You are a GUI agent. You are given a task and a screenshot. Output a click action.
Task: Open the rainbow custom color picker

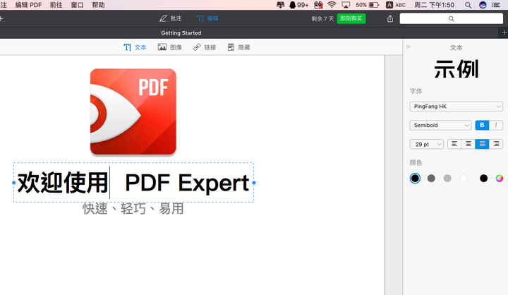[500, 179]
